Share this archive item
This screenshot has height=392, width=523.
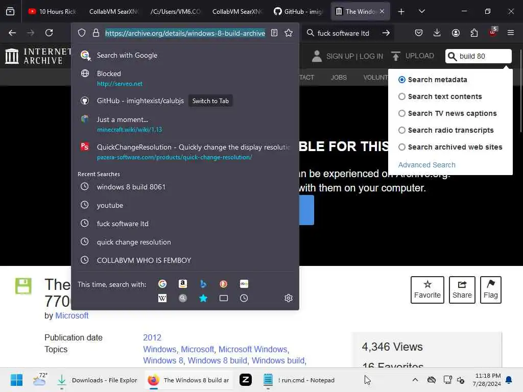[x=462, y=290]
